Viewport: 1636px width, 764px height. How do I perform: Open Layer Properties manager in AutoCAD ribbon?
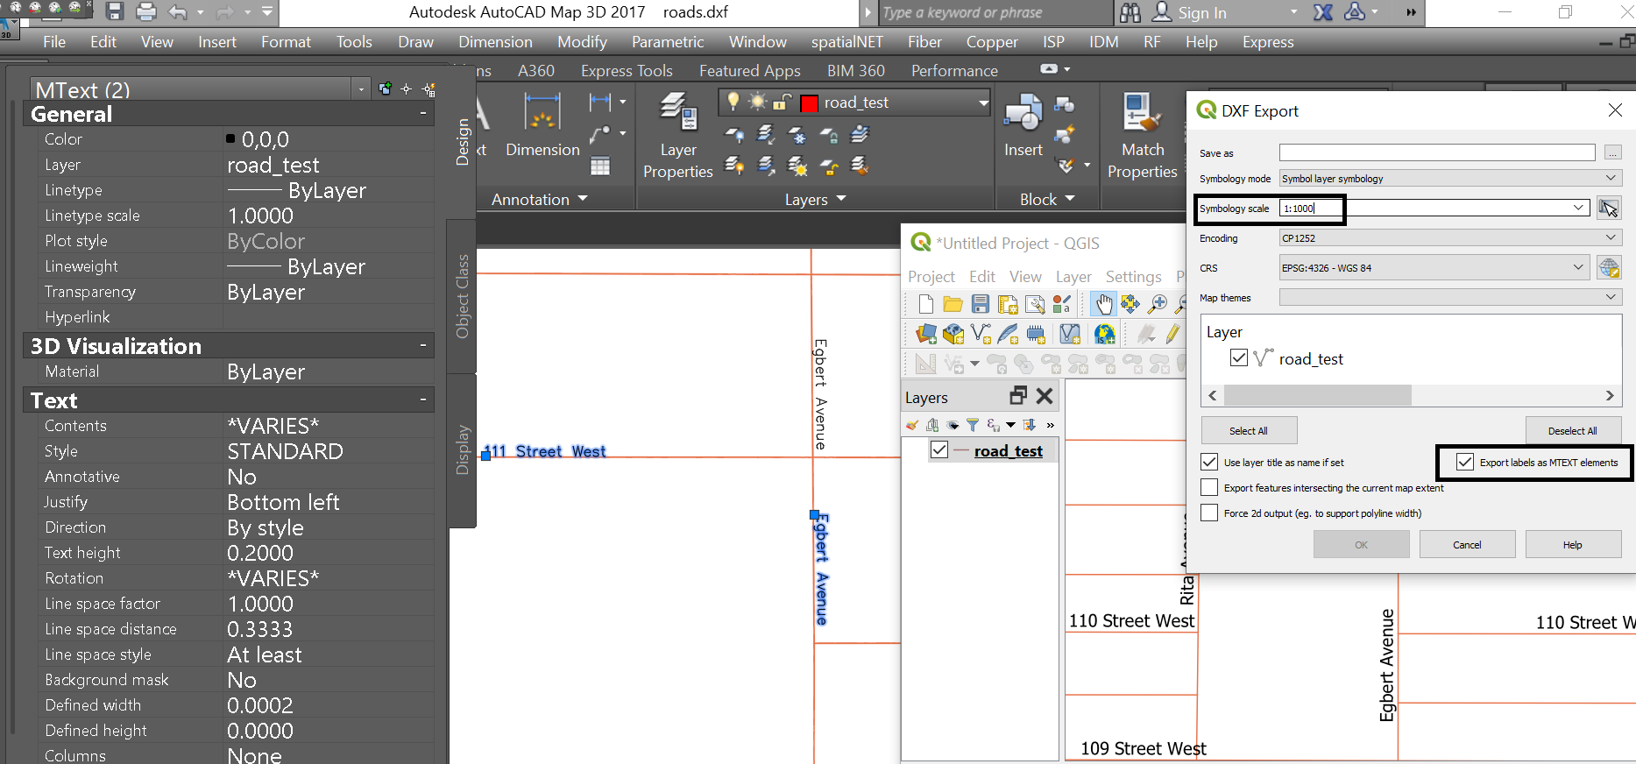click(678, 136)
